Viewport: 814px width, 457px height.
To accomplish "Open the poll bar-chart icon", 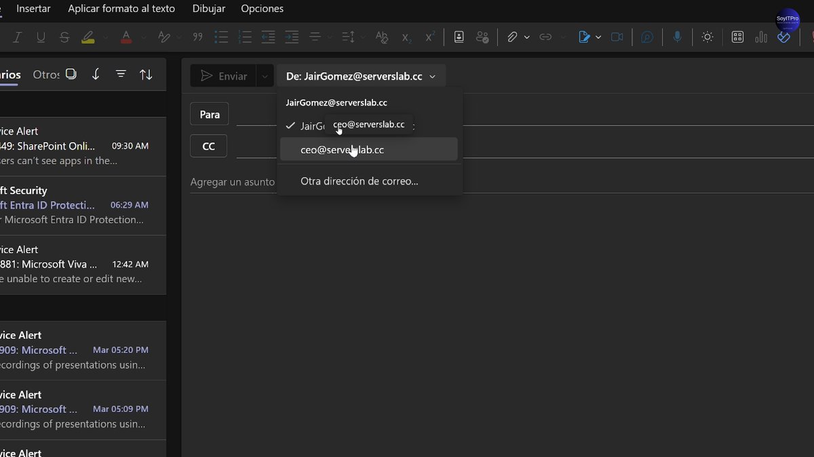I will (761, 37).
